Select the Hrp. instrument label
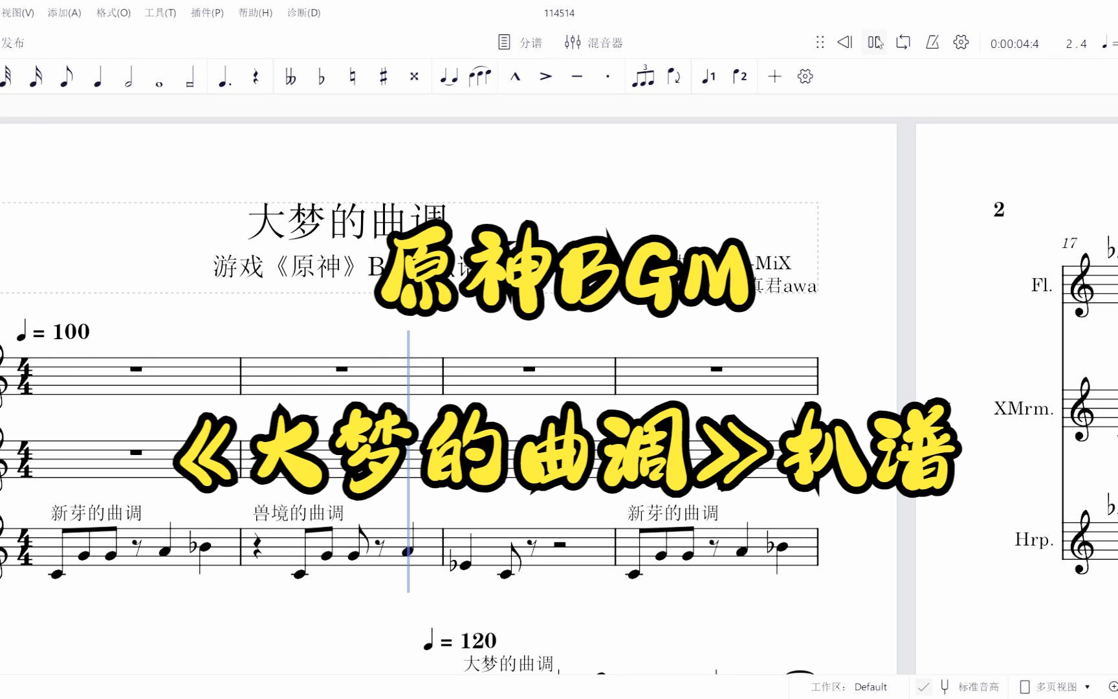Screen dimensions: 1118x699 coord(1034,539)
